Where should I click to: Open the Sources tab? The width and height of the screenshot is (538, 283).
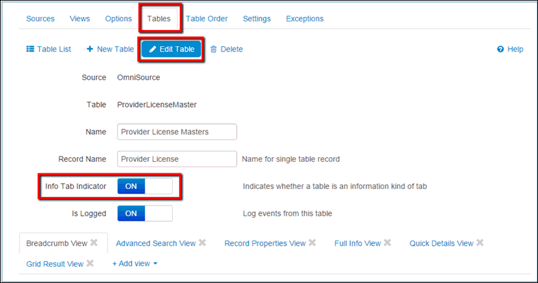pyautogui.click(x=40, y=18)
